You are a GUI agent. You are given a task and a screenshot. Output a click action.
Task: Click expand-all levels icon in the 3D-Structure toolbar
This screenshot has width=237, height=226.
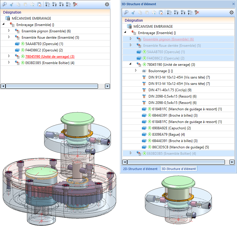click(x=190, y=12)
